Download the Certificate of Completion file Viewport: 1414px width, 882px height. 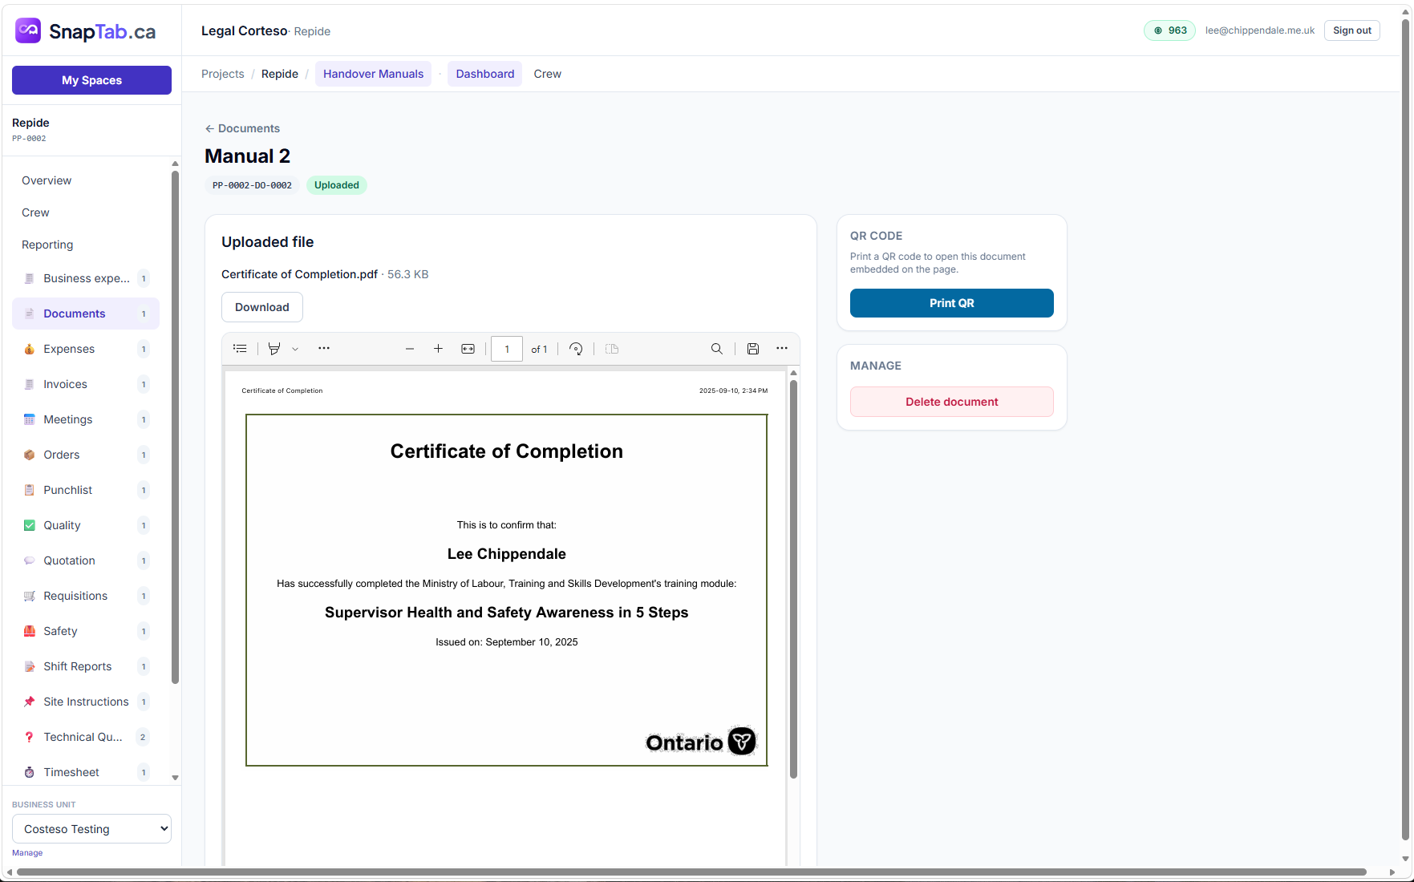point(262,307)
